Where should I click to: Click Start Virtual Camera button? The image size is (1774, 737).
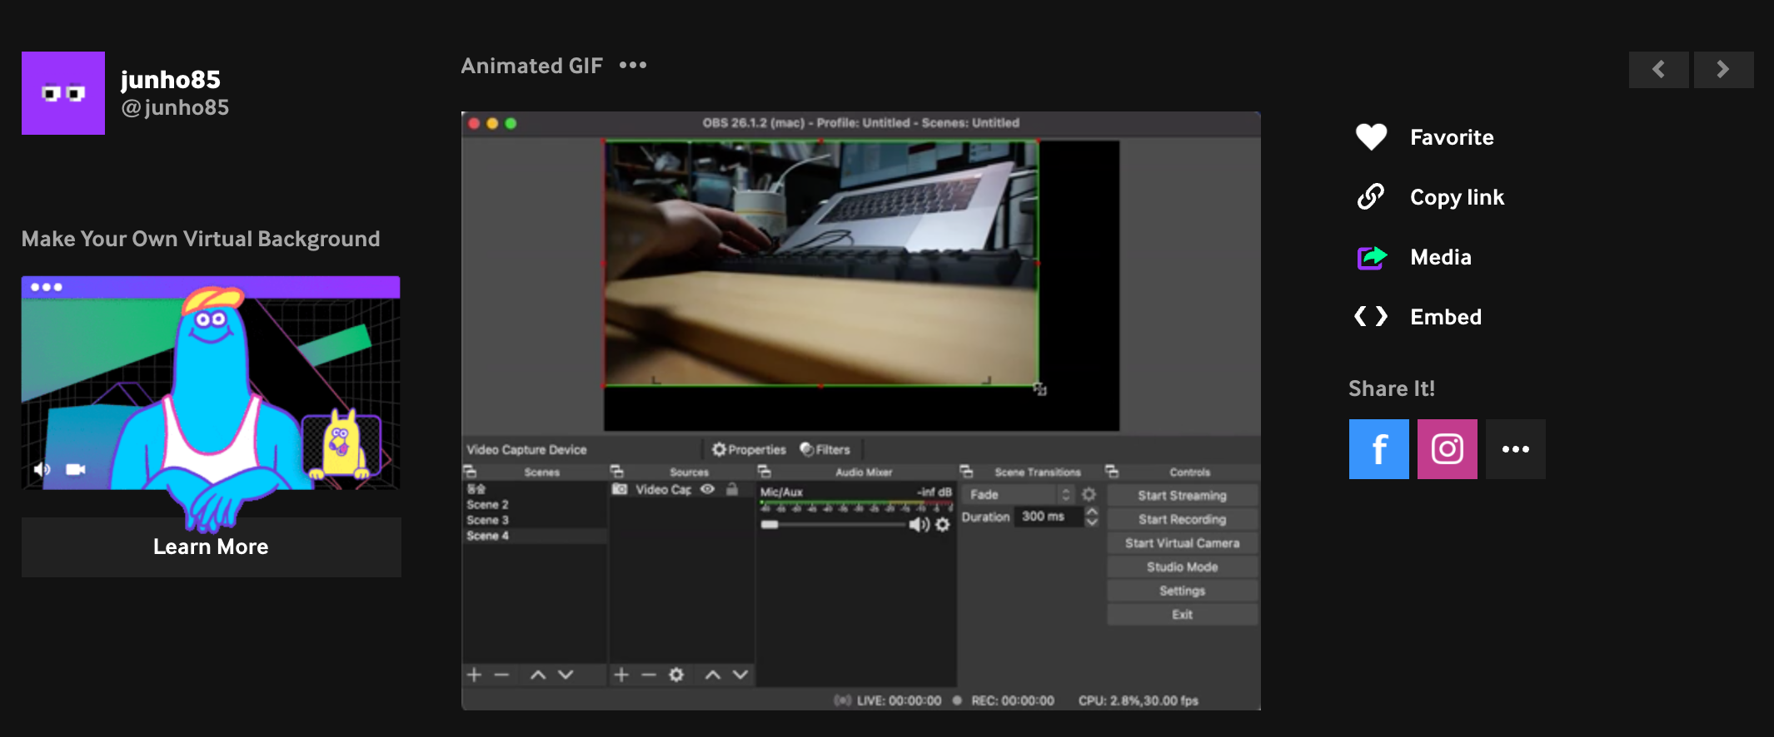1182,543
